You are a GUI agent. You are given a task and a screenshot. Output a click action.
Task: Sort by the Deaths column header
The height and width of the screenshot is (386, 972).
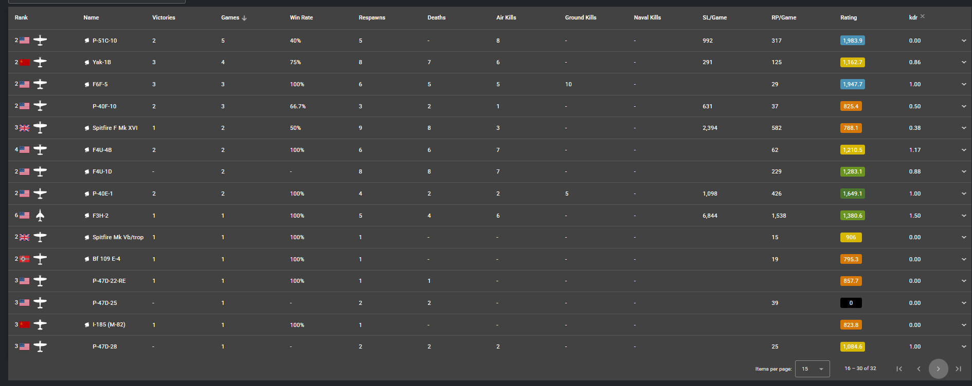point(437,17)
